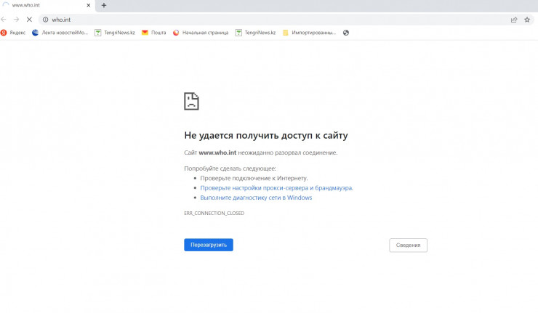This screenshot has width=538, height=313.
Task: Click the forward navigation arrow
Action: (x=16, y=20)
